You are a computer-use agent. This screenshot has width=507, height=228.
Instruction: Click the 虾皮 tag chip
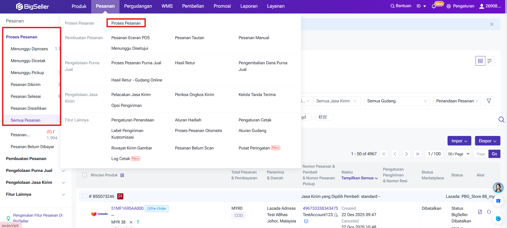(x=324, y=117)
